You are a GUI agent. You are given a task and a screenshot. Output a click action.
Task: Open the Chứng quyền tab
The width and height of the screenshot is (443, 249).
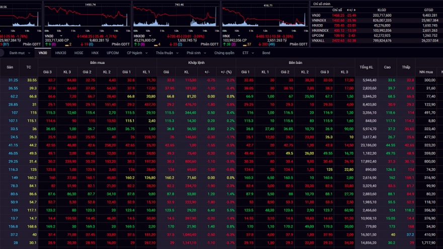click(x=224, y=52)
